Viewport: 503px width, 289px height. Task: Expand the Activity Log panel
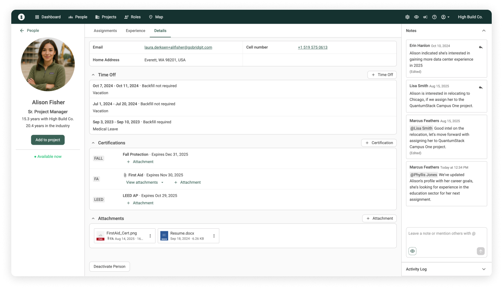483,269
